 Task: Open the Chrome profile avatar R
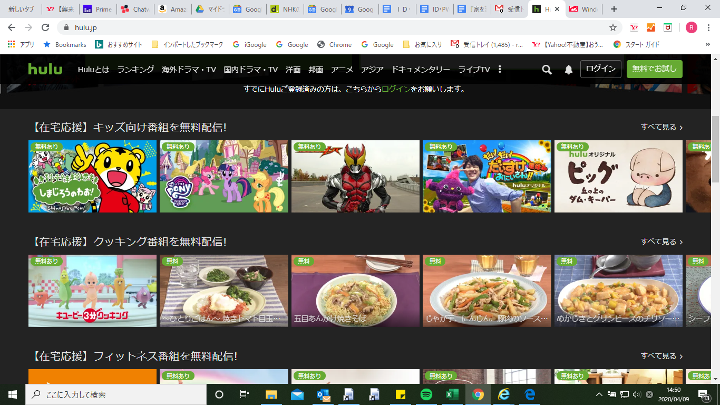tap(692, 27)
